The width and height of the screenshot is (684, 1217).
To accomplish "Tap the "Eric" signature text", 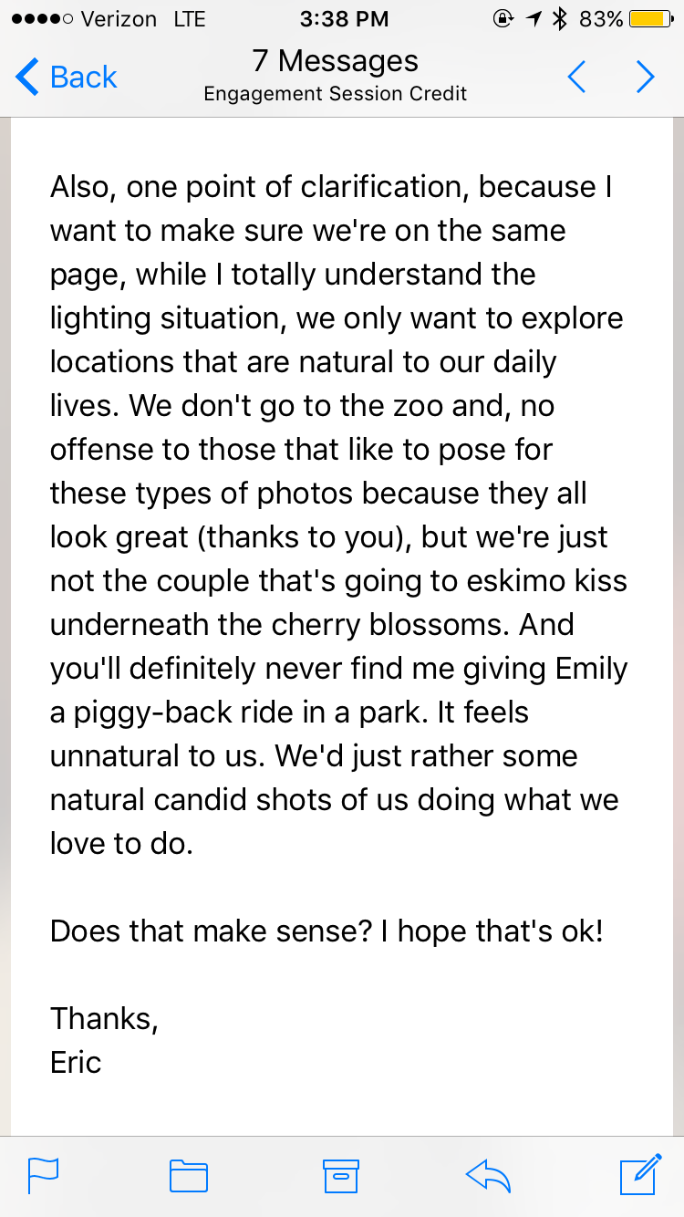I will tap(76, 1063).
